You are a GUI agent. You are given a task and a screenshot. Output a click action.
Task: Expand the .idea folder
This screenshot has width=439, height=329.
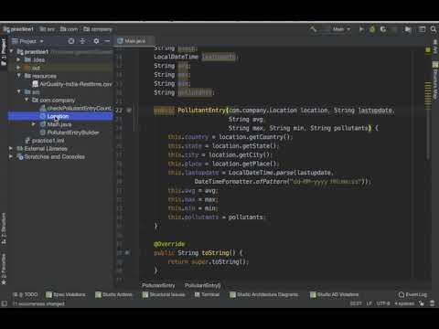click(x=18, y=59)
